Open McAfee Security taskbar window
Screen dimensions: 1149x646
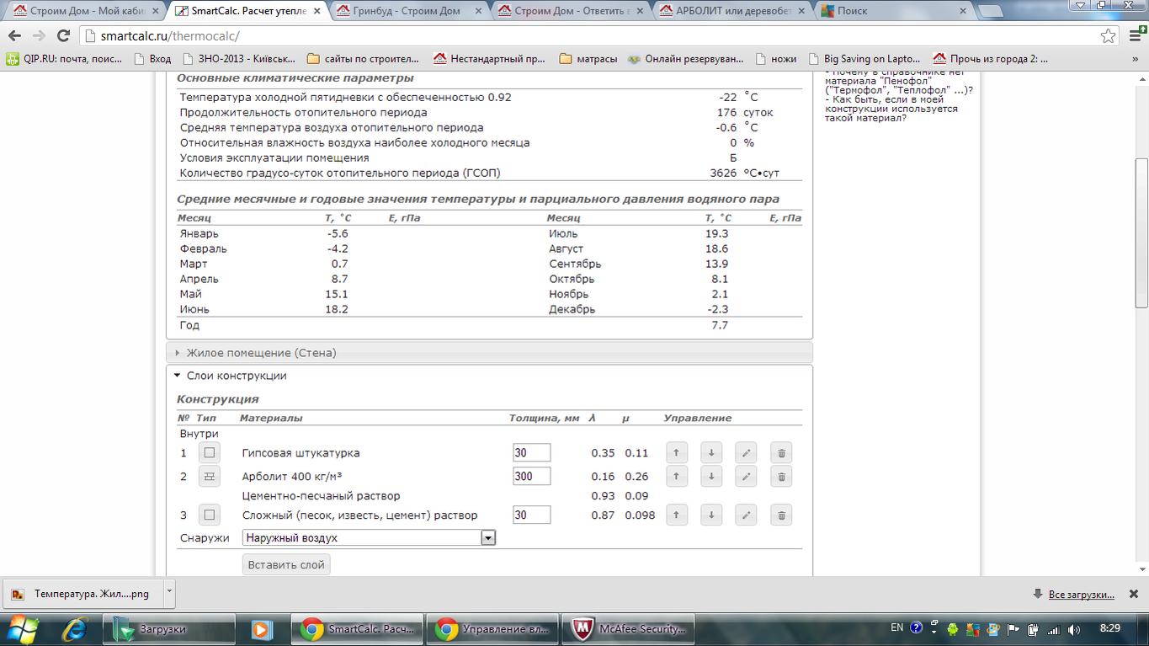(630, 629)
